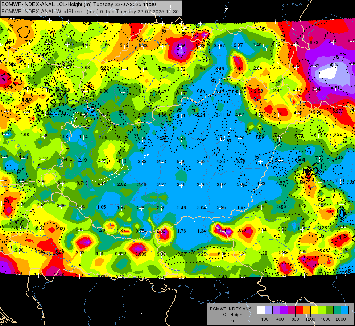355x326 pixels.
Task: Click the bright purple swatch right of 400
Action: (x=284, y=310)
